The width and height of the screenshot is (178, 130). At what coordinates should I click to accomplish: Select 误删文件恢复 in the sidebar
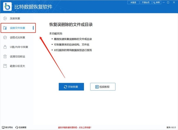point(18,28)
